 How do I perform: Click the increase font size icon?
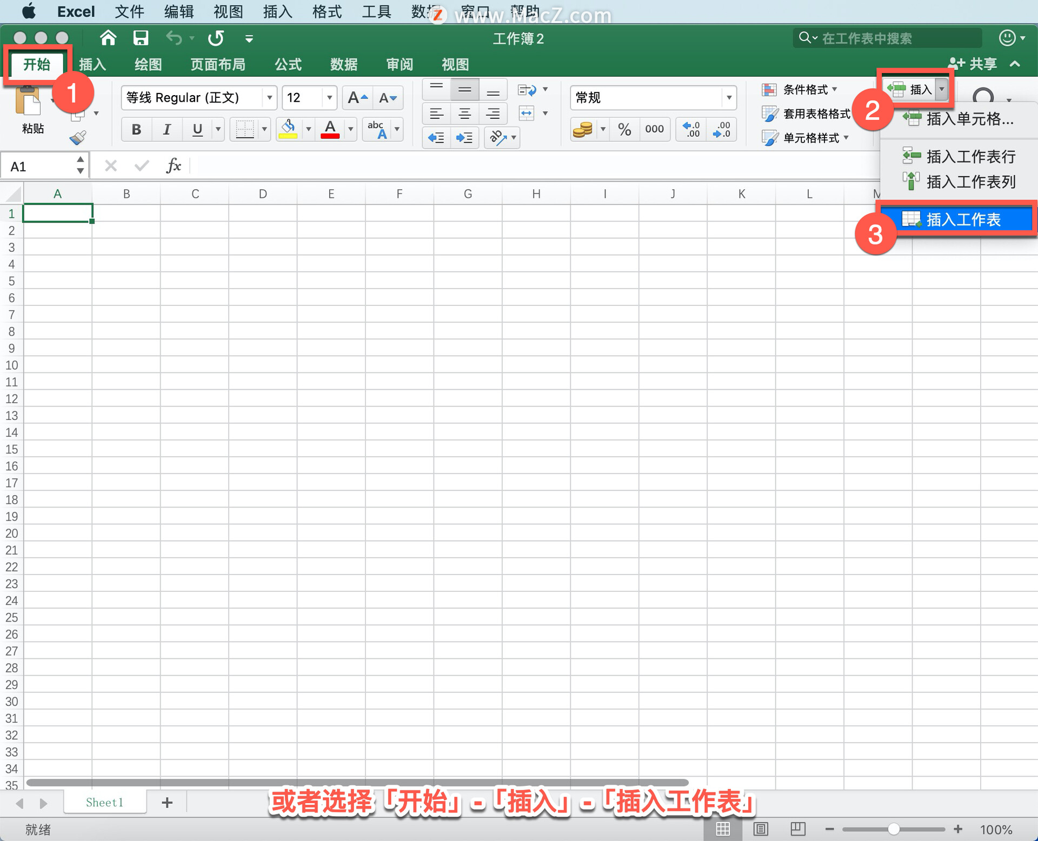pos(357,98)
